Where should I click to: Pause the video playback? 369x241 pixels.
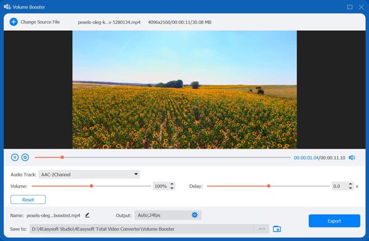point(15,157)
